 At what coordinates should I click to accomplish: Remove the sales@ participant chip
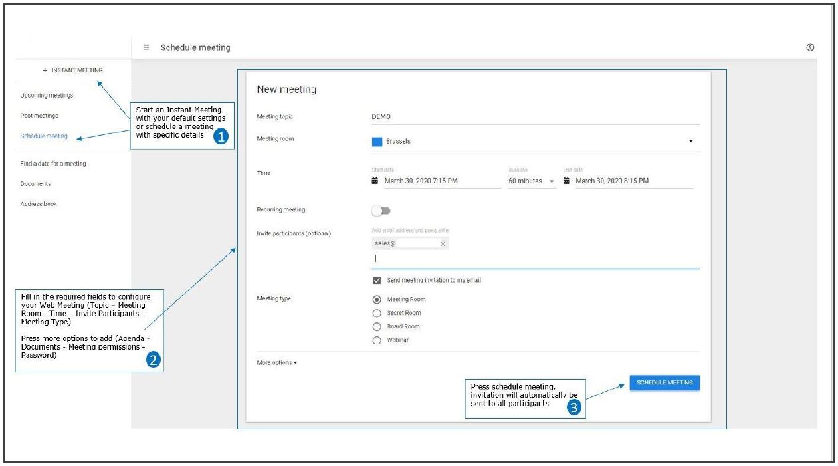click(x=443, y=244)
